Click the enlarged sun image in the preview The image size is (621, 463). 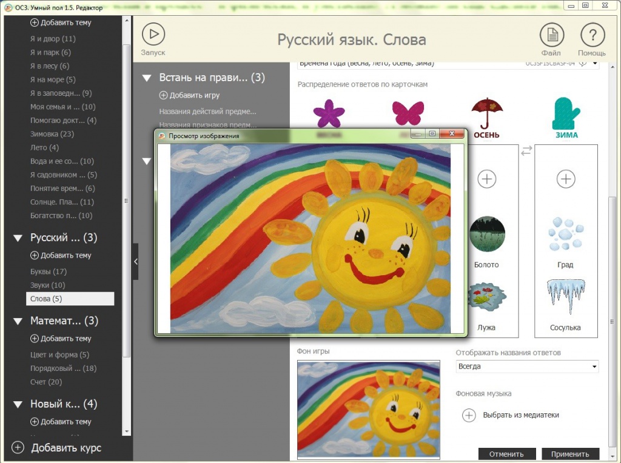pyautogui.click(x=310, y=239)
